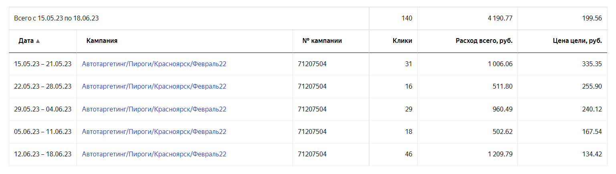Open campaign link for 12.06.23 – 18.06.23 row

[154, 154]
